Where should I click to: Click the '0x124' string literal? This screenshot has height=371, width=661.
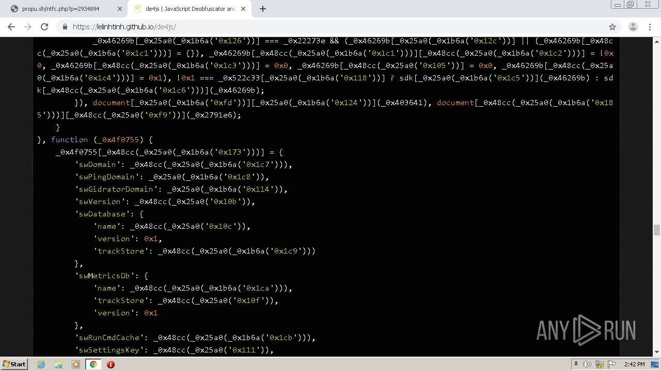pos(347,103)
